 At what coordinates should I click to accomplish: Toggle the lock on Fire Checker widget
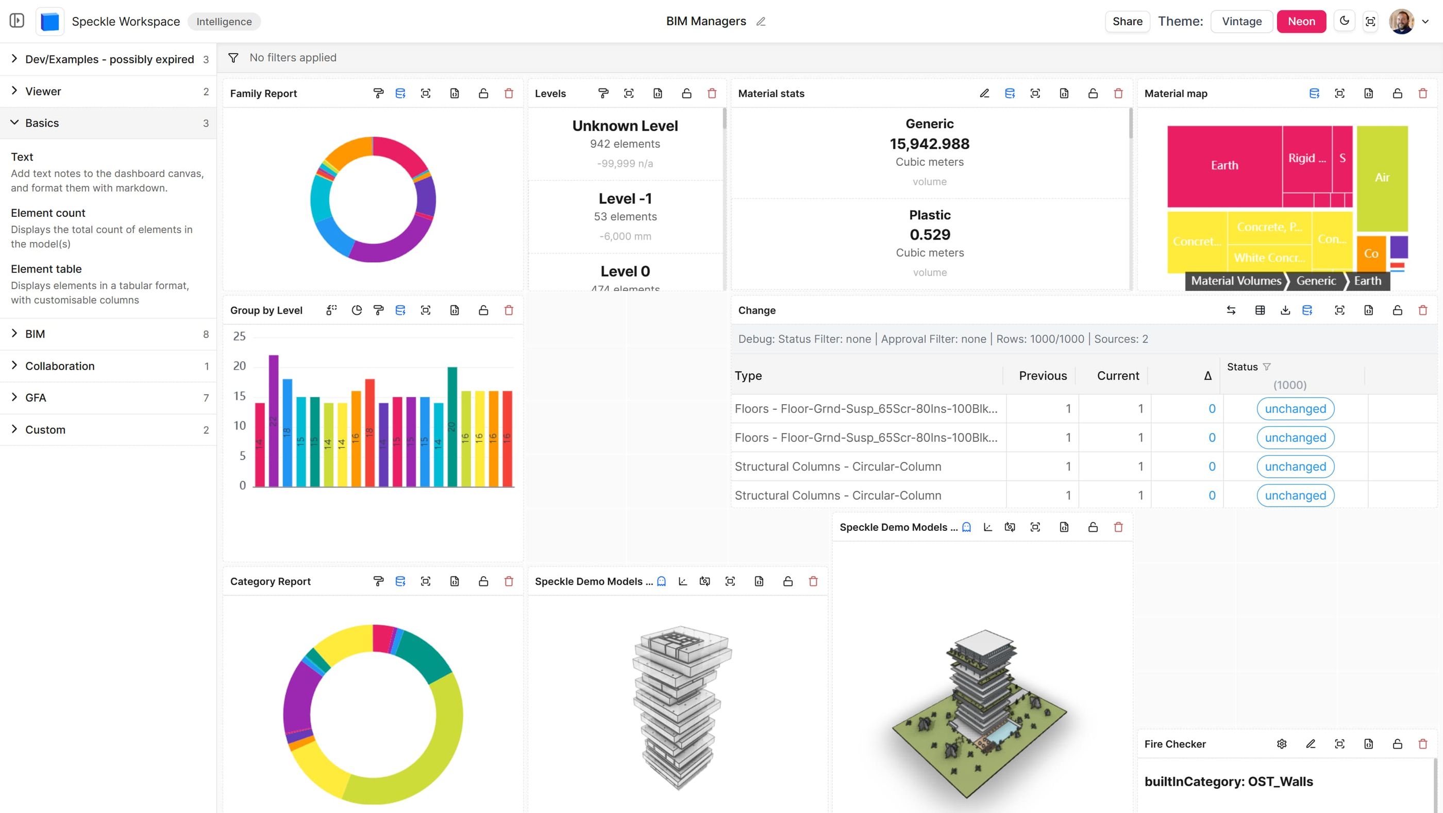click(1397, 744)
